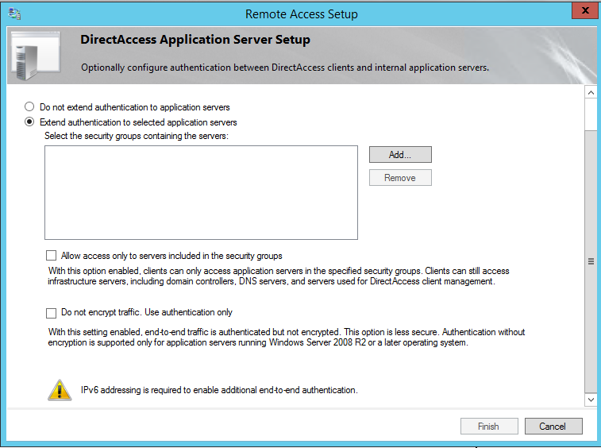Click 'With this setting enabled' explanation text

(x=287, y=337)
